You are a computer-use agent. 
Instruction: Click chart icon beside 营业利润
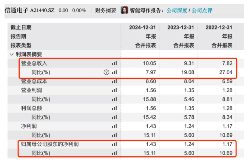point(114,90)
